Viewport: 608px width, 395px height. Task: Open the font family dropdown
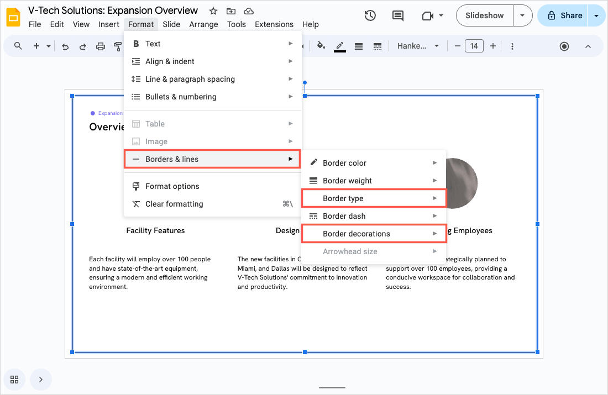point(418,46)
